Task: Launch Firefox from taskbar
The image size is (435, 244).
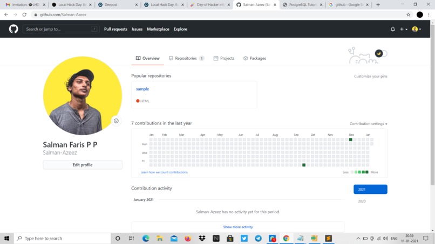Action: click(188, 238)
